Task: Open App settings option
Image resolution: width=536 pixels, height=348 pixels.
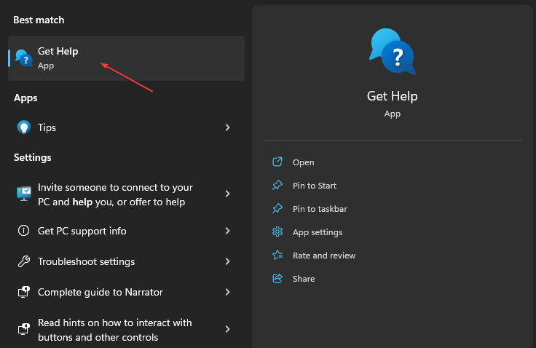Action: [318, 232]
